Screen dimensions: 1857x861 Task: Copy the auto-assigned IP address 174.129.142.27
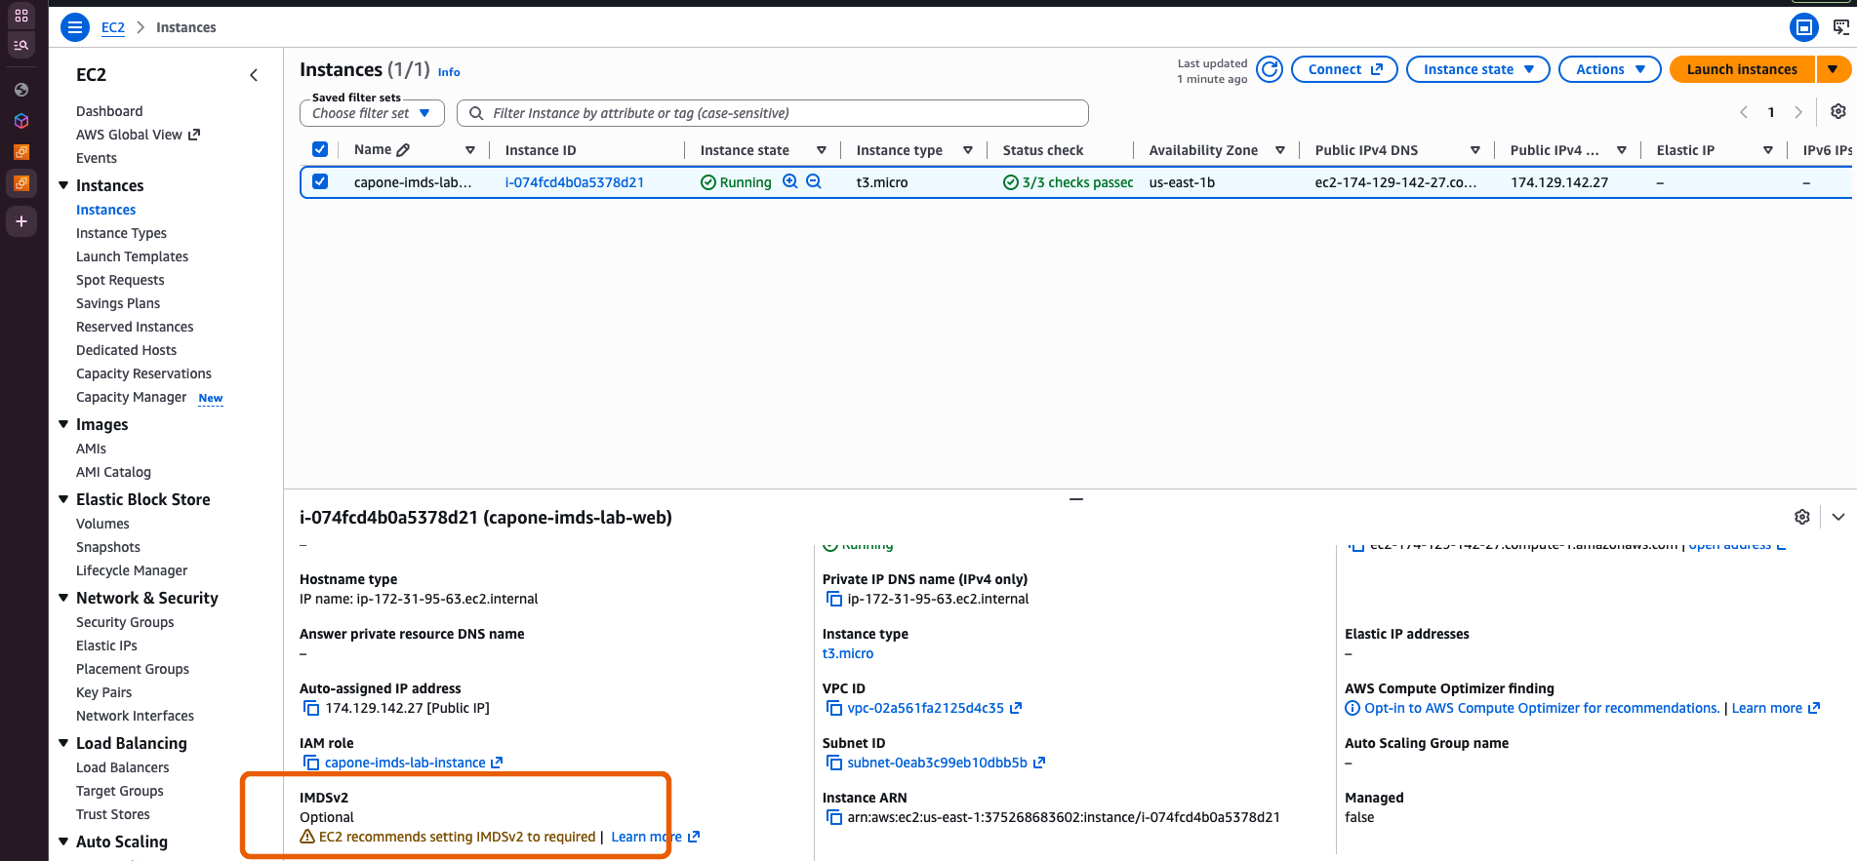click(311, 708)
